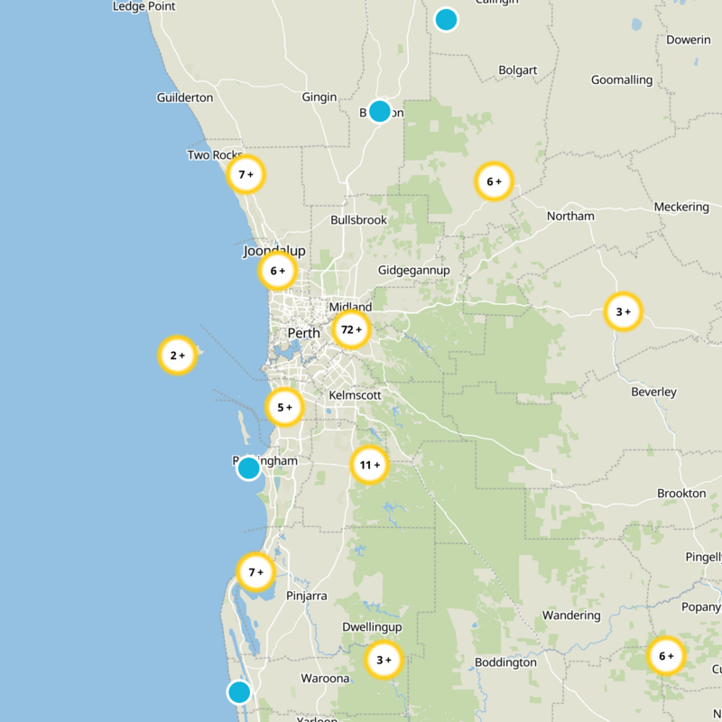The height and width of the screenshot is (722, 722).
Task: Click the 6+ cluster west of Northam
Action: [492, 180]
